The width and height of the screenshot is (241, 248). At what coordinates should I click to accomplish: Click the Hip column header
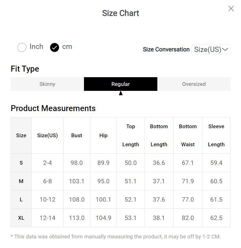pos(103,135)
